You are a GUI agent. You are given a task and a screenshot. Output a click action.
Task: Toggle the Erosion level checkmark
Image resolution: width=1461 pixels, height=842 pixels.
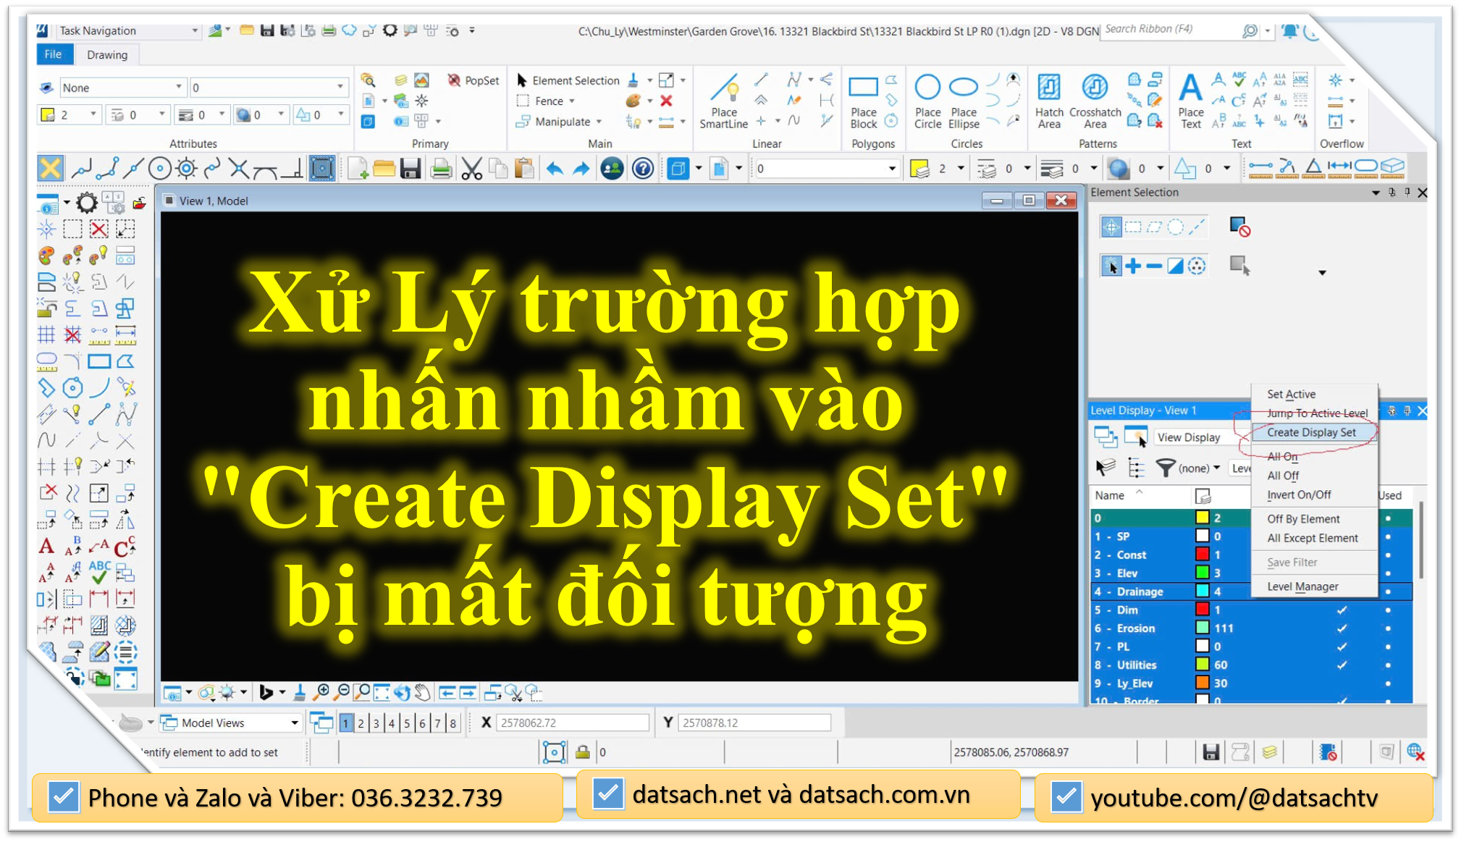pos(1342,628)
